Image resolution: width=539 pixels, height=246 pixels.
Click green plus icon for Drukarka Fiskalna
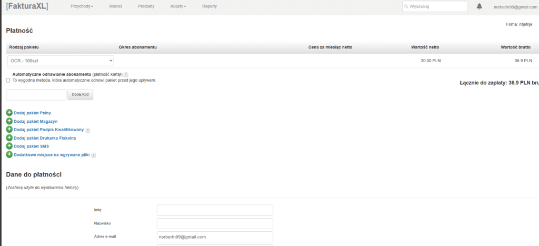(x=9, y=138)
